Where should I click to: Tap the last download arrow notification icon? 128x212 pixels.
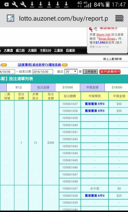coord(66,4)
